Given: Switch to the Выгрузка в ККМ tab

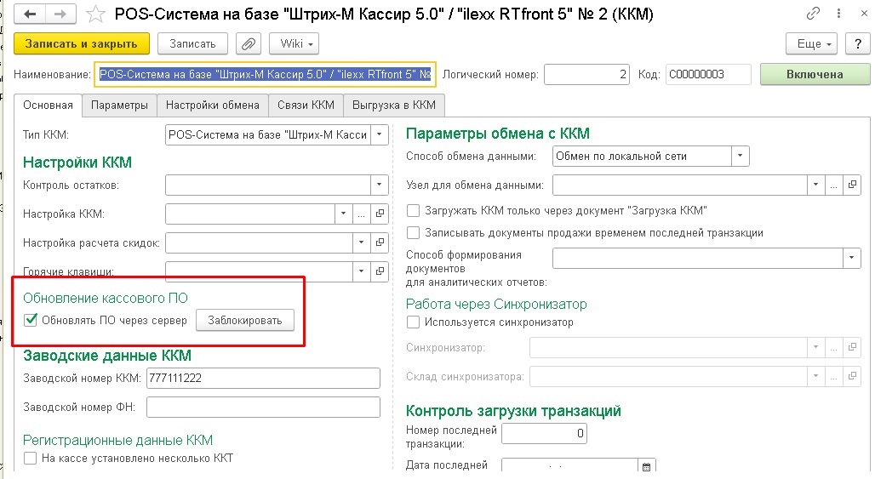Looking at the screenshot, I should coord(394,105).
